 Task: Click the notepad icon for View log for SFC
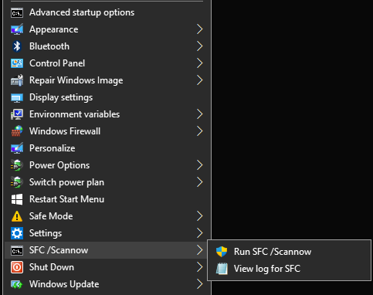(222, 269)
